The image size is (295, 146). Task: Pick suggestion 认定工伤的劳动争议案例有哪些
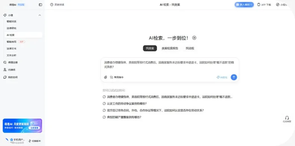pyautogui.click(x=124, y=104)
